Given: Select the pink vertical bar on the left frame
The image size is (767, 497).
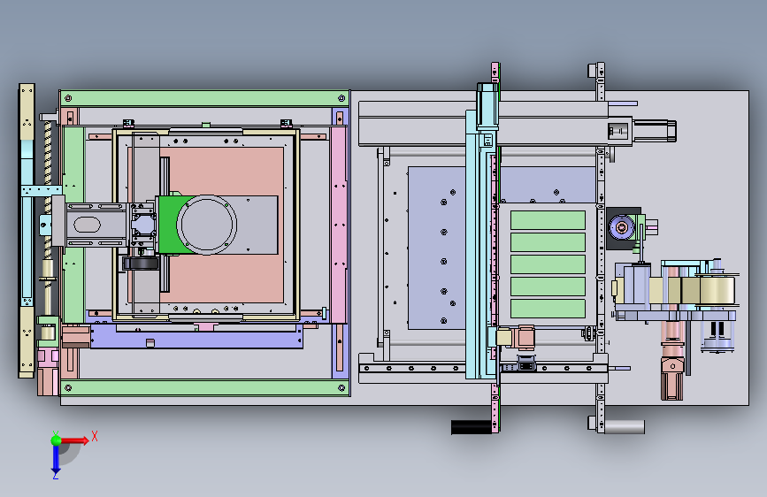Looking at the screenshot, I should 339,225.
